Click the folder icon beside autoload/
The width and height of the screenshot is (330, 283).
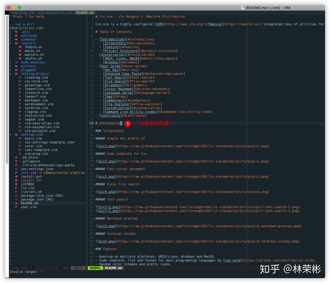coord(16,35)
